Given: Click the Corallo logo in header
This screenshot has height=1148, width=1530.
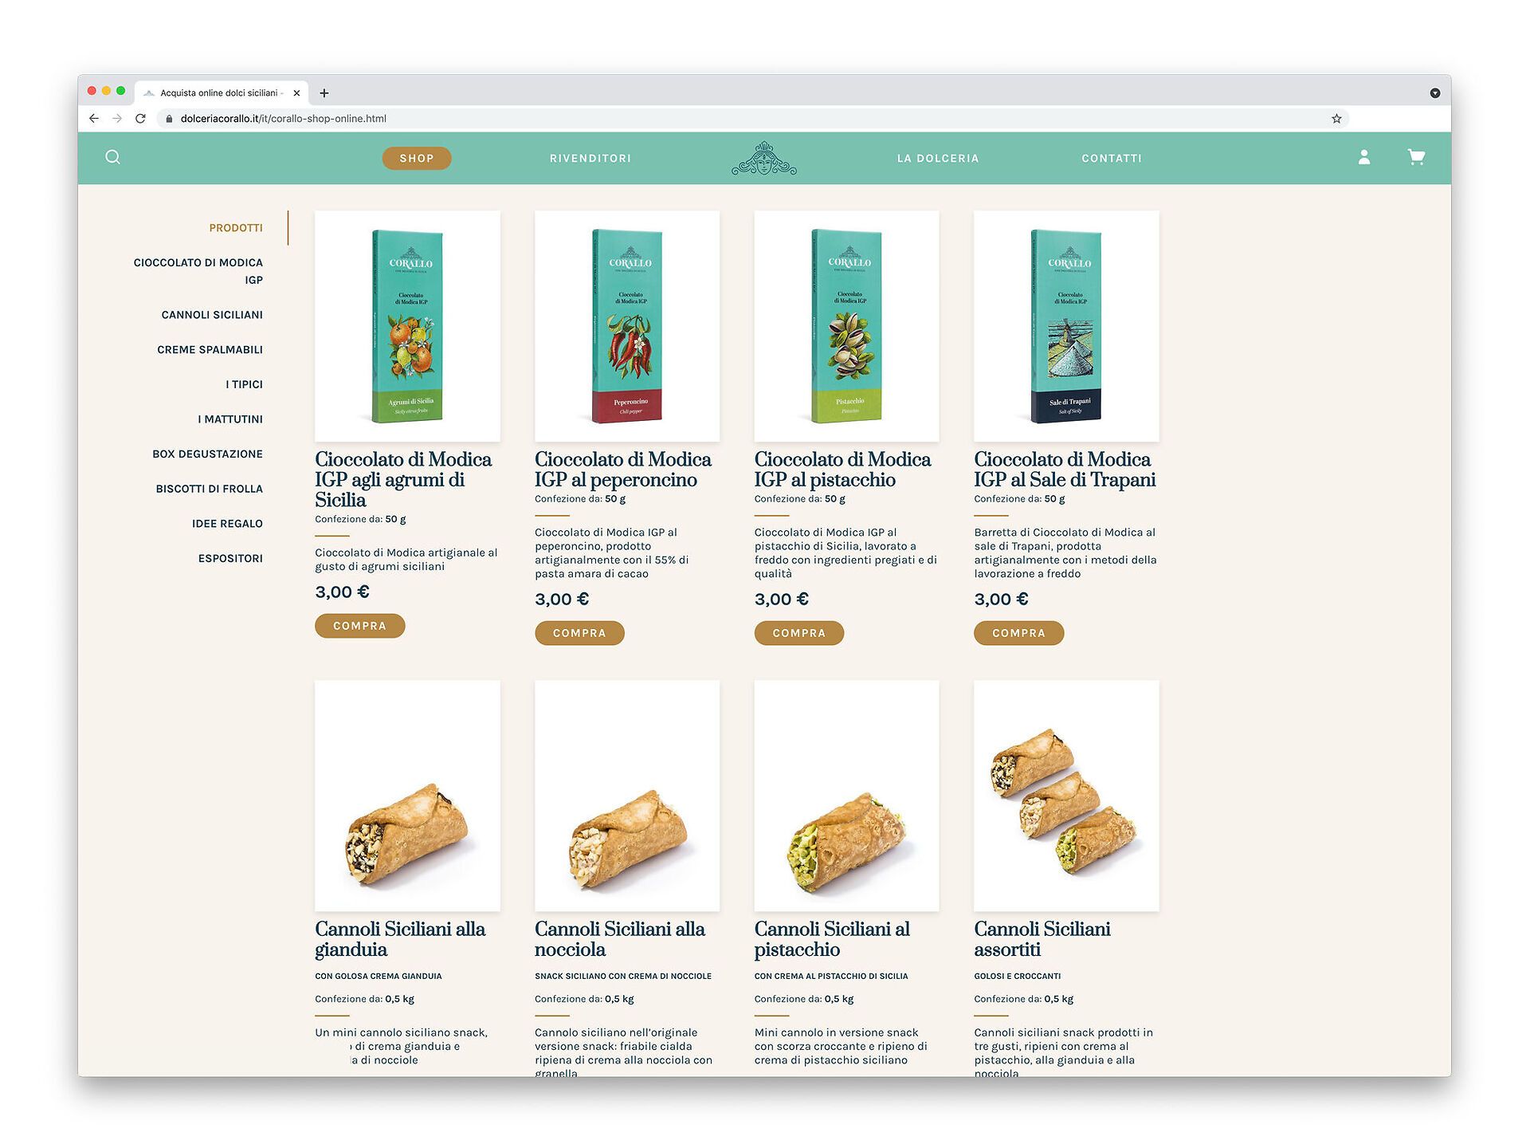Looking at the screenshot, I should tap(763, 158).
